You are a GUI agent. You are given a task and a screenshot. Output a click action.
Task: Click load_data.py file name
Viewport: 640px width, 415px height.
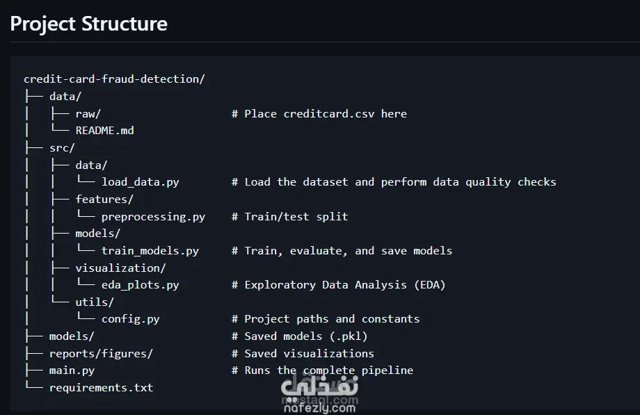coord(140,182)
